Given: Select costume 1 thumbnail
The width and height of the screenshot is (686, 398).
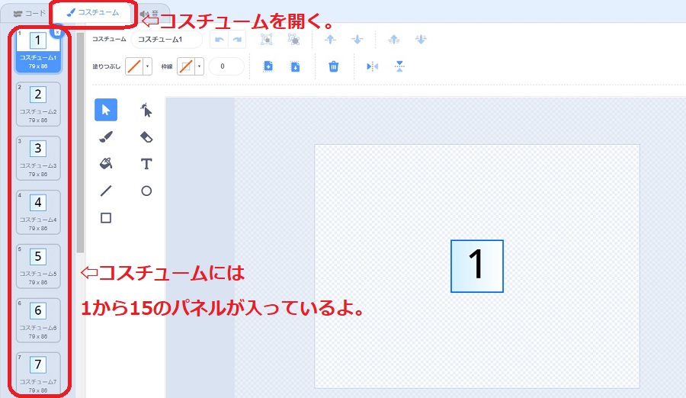Looking at the screenshot, I should point(38,50).
